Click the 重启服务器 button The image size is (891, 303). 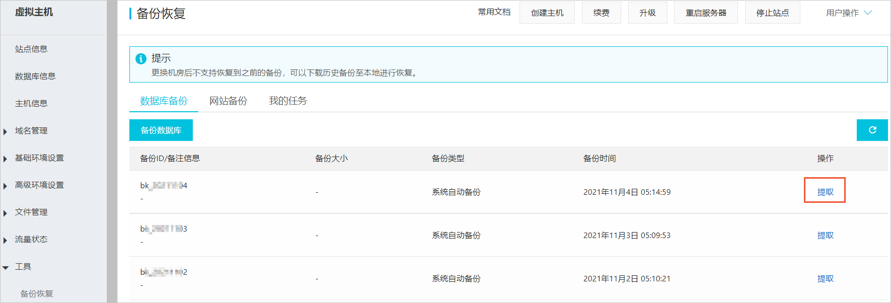coord(706,13)
